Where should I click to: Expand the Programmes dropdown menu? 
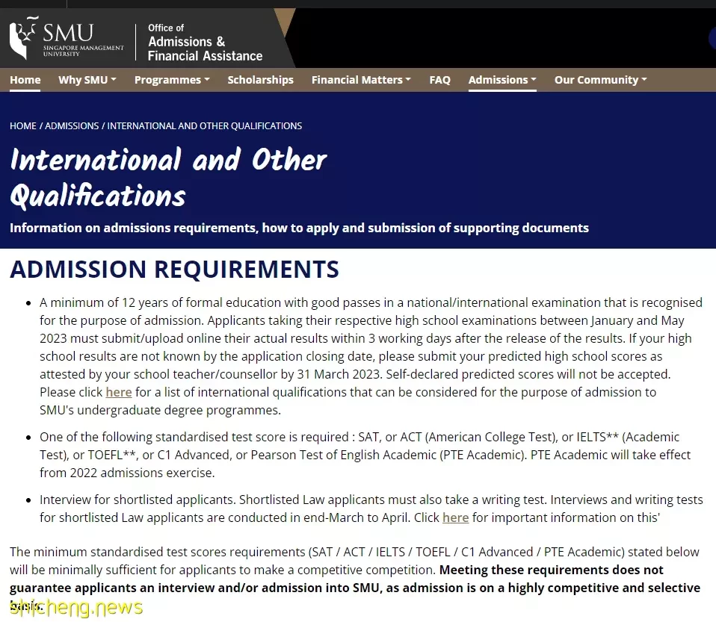coord(172,80)
